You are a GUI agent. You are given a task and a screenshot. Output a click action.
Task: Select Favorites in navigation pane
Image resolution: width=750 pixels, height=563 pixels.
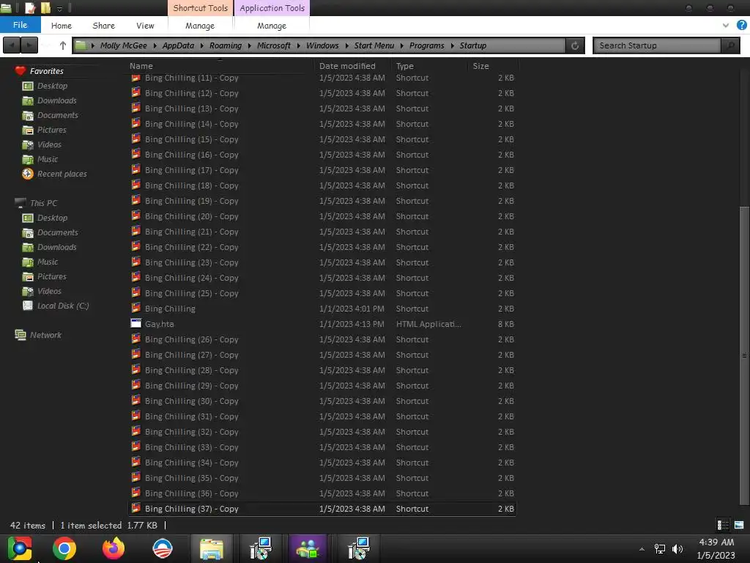(x=46, y=71)
